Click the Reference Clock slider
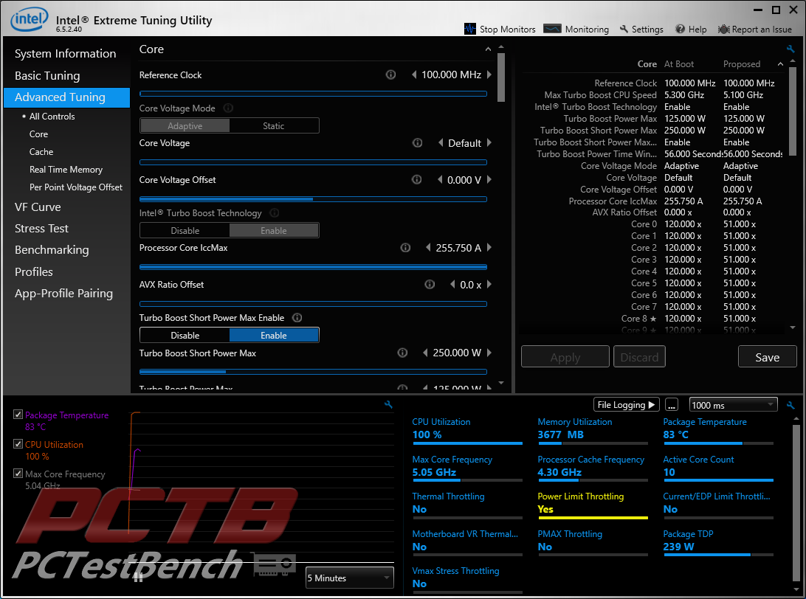806x599 pixels. tap(313, 94)
